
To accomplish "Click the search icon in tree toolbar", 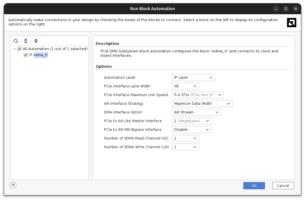I will pos(16,41).
